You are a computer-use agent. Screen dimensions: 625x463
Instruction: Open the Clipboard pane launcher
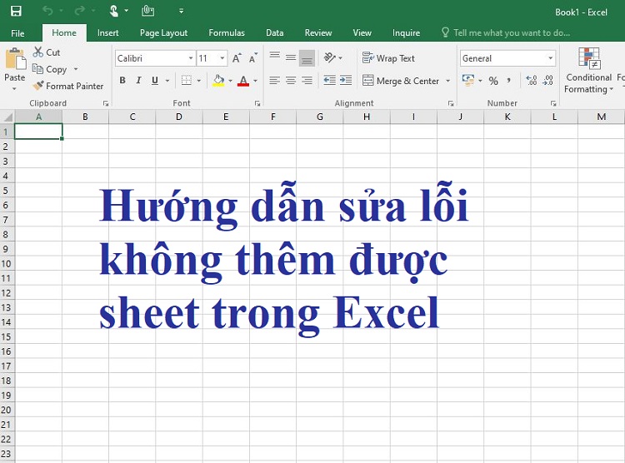(x=106, y=103)
